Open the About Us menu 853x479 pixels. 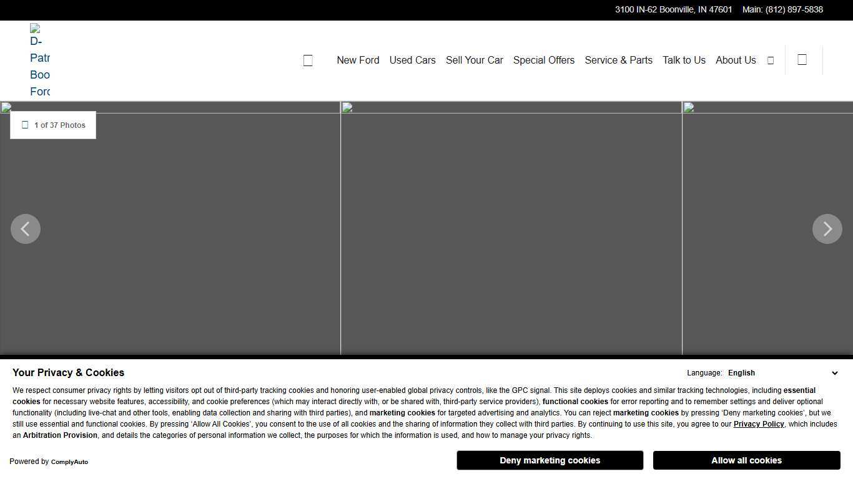coord(735,60)
